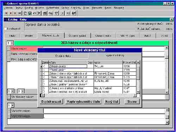Save record with the diskette icon
The height and width of the screenshot is (132, 176).
point(30,13)
